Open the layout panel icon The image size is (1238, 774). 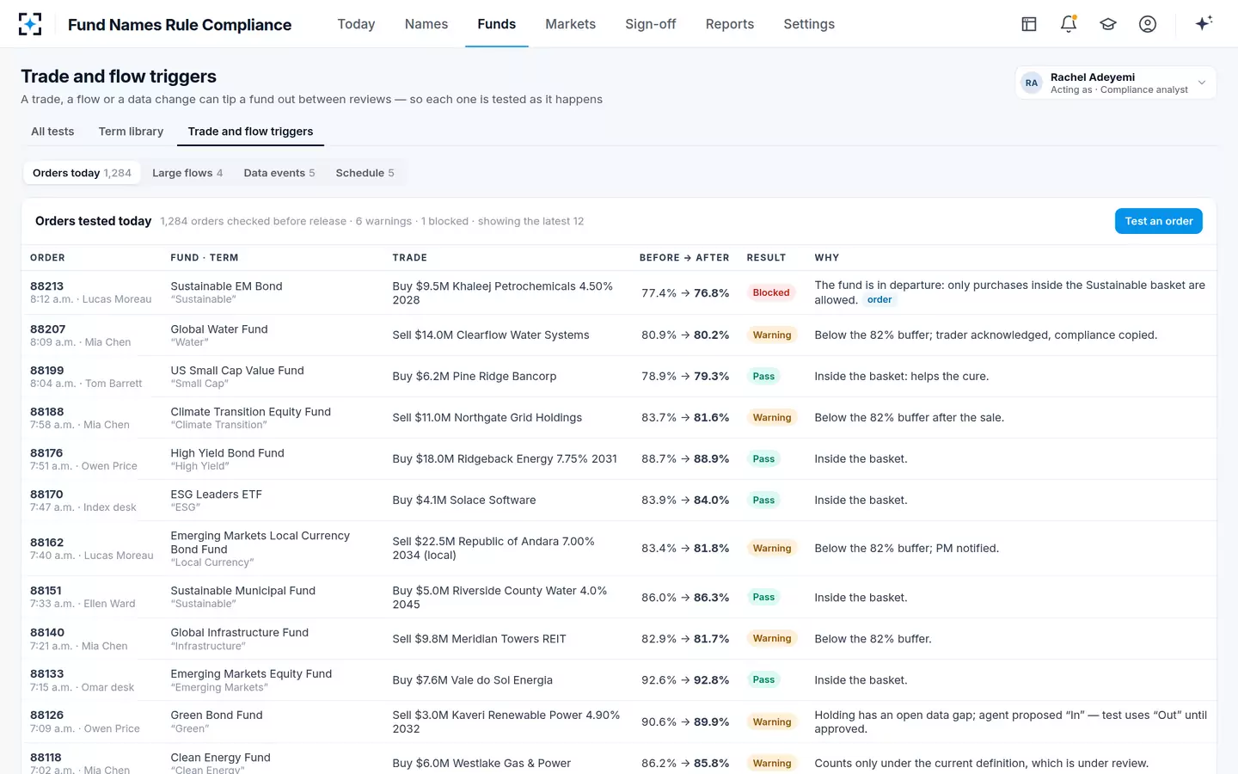[x=1029, y=24]
